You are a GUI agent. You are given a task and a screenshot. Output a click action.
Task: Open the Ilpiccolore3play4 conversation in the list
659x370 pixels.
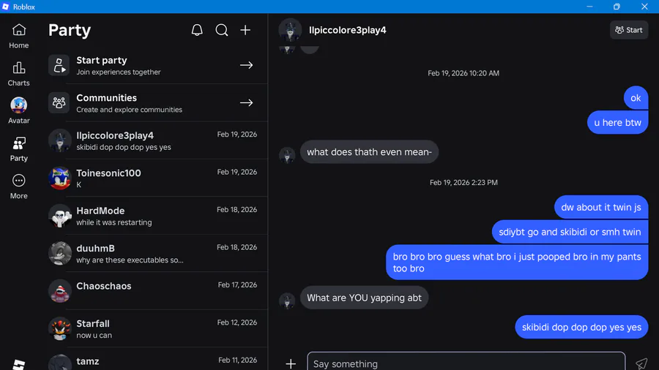tap(157, 140)
